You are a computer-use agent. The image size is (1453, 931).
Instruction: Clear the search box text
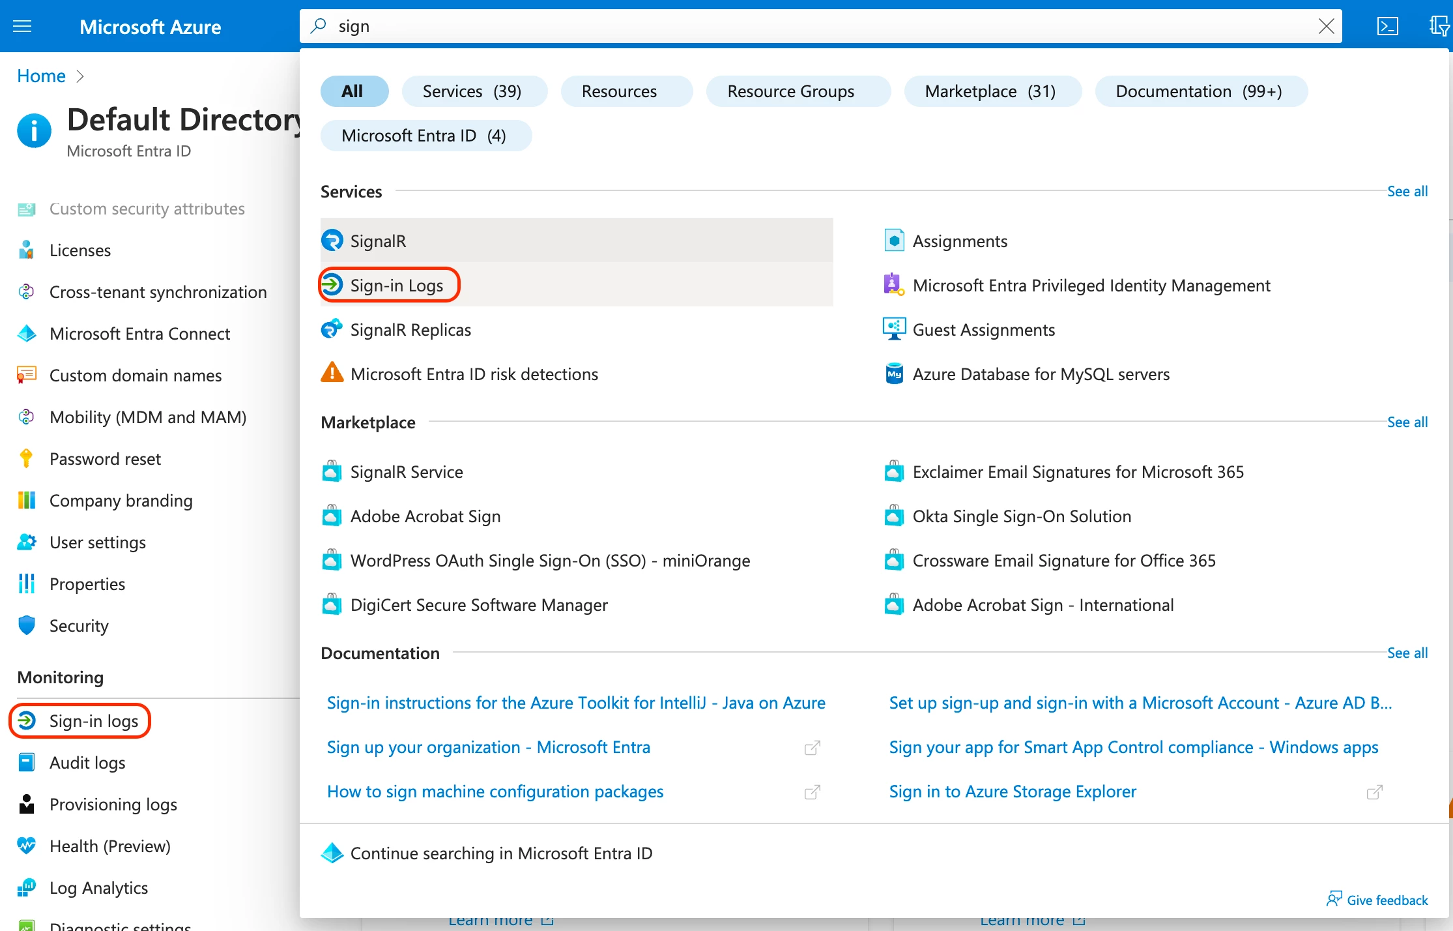pyautogui.click(x=1326, y=26)
